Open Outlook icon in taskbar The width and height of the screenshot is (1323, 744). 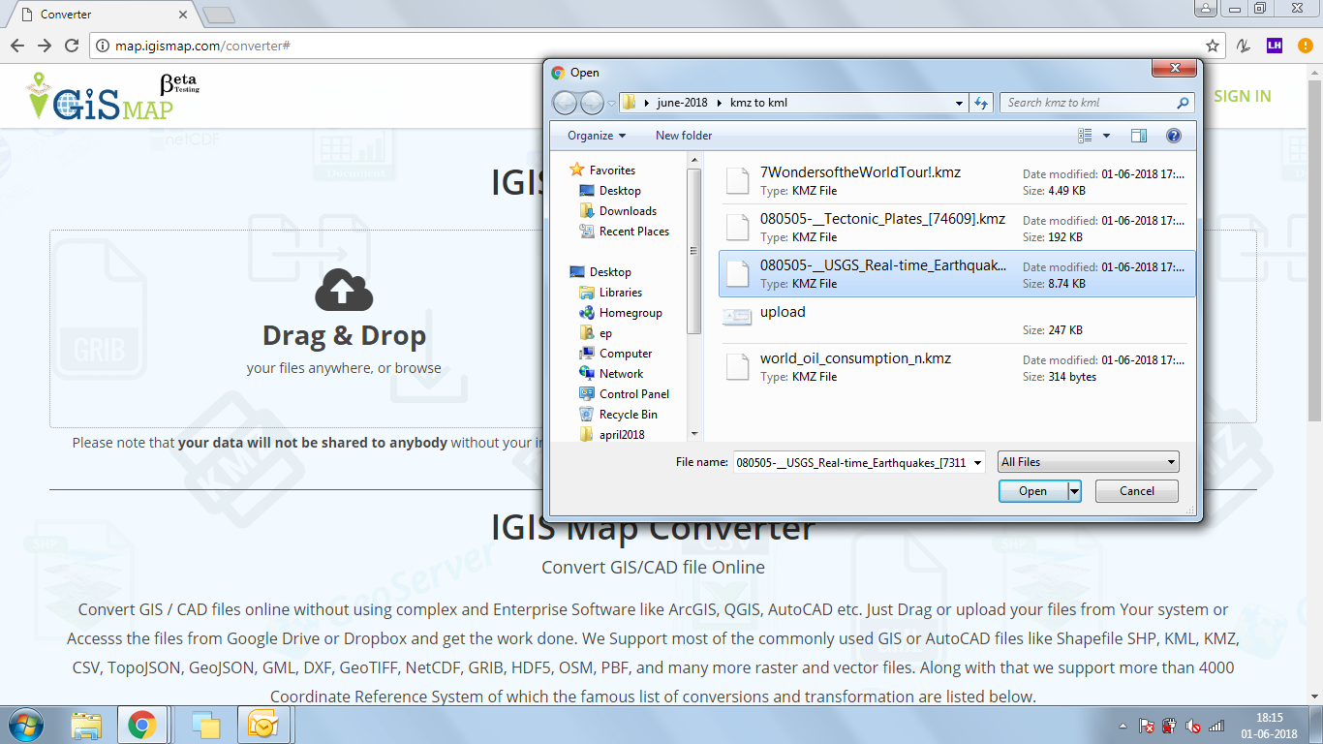[262, 725]
